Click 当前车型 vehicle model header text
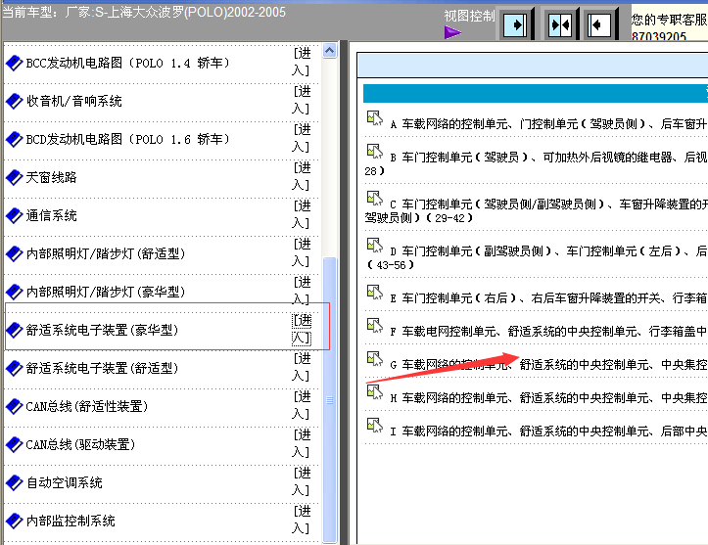The width and height of the screenshot is (708, 545). coord(144,12)
